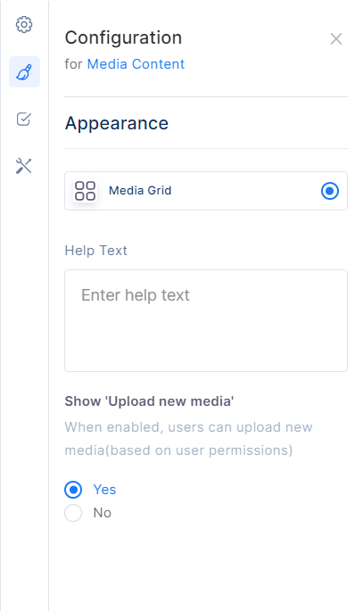The height and width of the screenshot is (611, 363).
Task: Choose Yes for Show 'Upload new media'
Action: (73, 490)
